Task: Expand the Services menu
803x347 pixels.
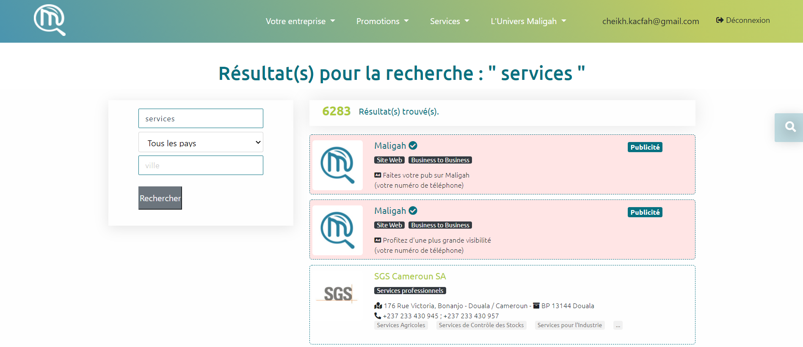Action: pyautogui.click(x=450, y=21)
